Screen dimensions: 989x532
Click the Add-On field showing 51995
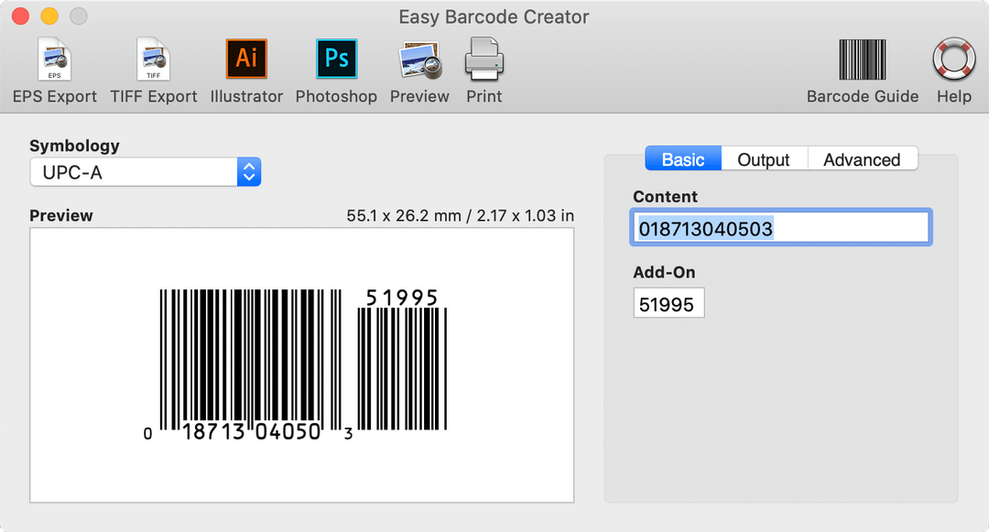point(668,303)
